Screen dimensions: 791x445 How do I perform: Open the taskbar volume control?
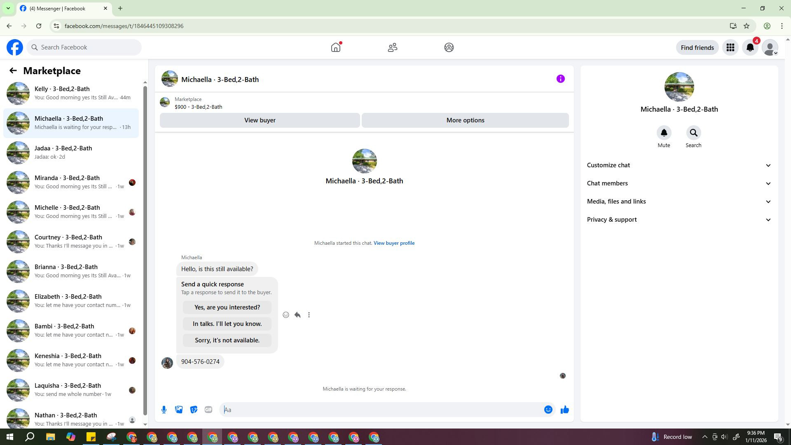pos(725,437)
